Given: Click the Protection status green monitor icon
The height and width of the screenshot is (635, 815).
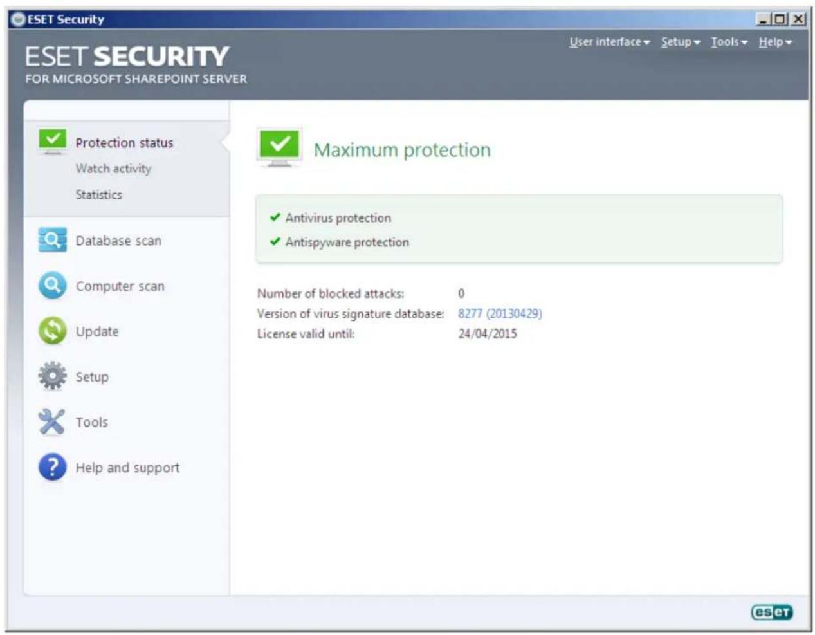Looking at the screenshot, I should pyautogui.click(x=52, y=142).
